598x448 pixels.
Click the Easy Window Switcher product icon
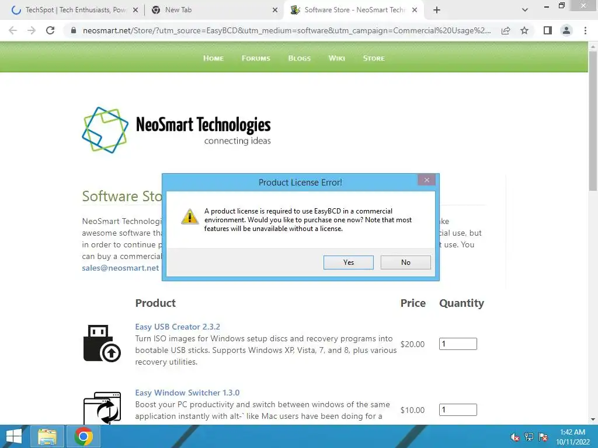pos(102,408)
